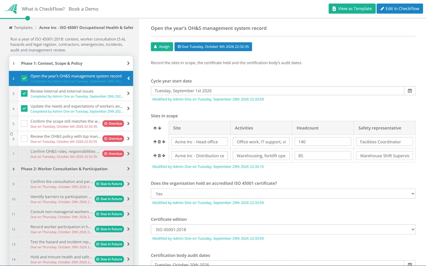Click sort up arrow in Sites table header
Image resolution: width=426 pixels, height=266 pixels.
155,128
